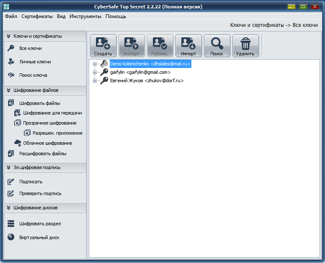Click Шифровать раздел disk item

point(40,224)
